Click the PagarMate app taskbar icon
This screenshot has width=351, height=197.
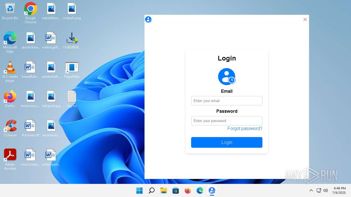pyautogui.click(x=212, y=190)
